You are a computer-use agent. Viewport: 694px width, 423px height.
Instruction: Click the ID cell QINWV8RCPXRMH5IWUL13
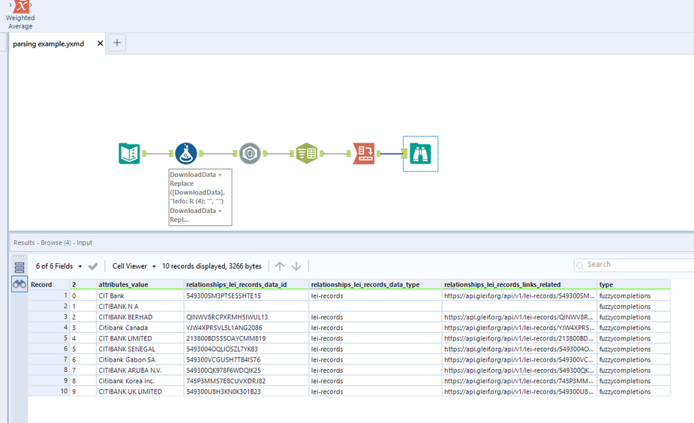coord(246,316)
